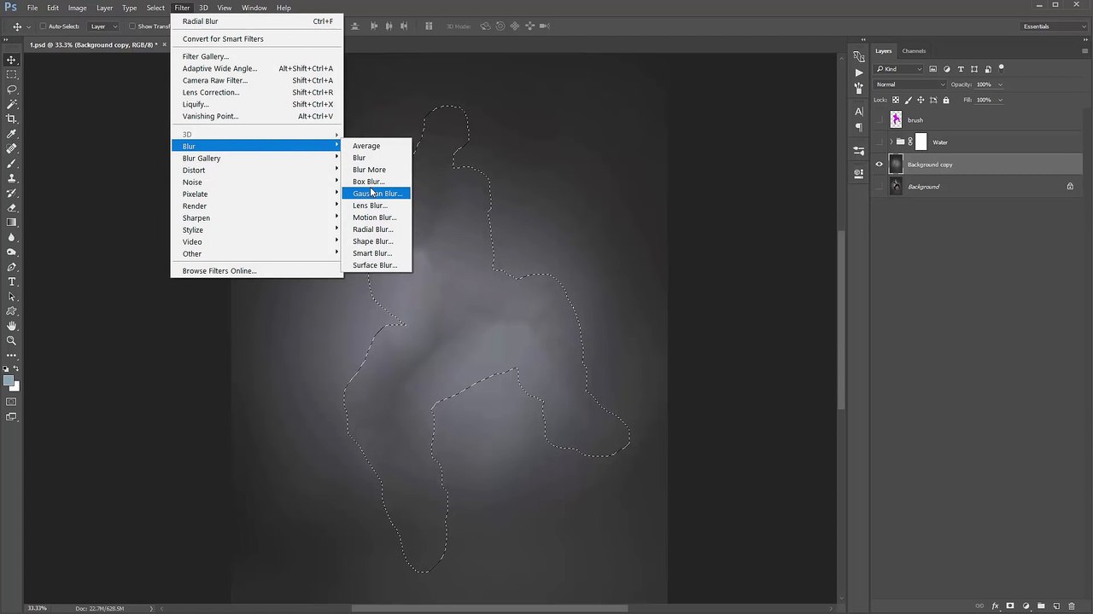Enable Show Transform Controls checkbox

[132, 26]
